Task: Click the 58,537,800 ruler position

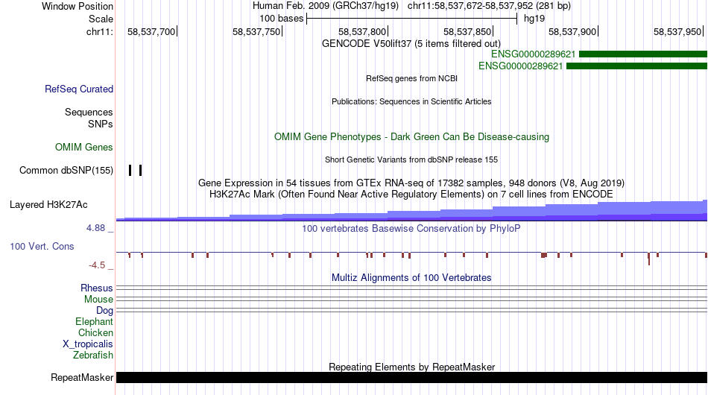Action: 362,31
